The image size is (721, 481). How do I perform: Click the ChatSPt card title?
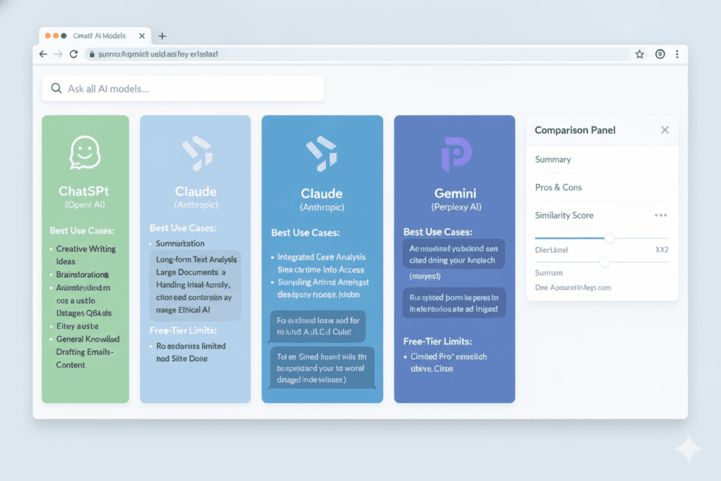[84, 191]
